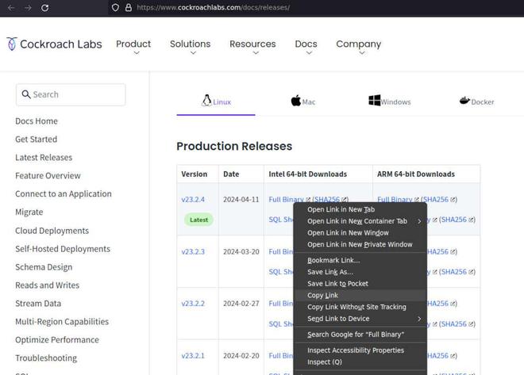Image resolution: width=524 pixels, height=375 pixels.
Task: Go to Latest Releases in sidebar
Action: pos(44,158)
